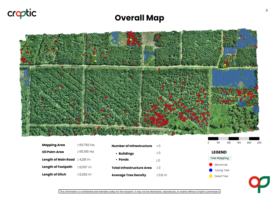Select the Oil Palm Area value

(86, 152)
